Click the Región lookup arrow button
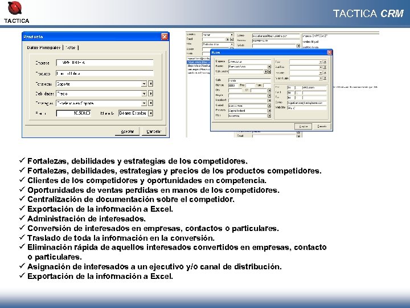 click(x=269, y=95)
